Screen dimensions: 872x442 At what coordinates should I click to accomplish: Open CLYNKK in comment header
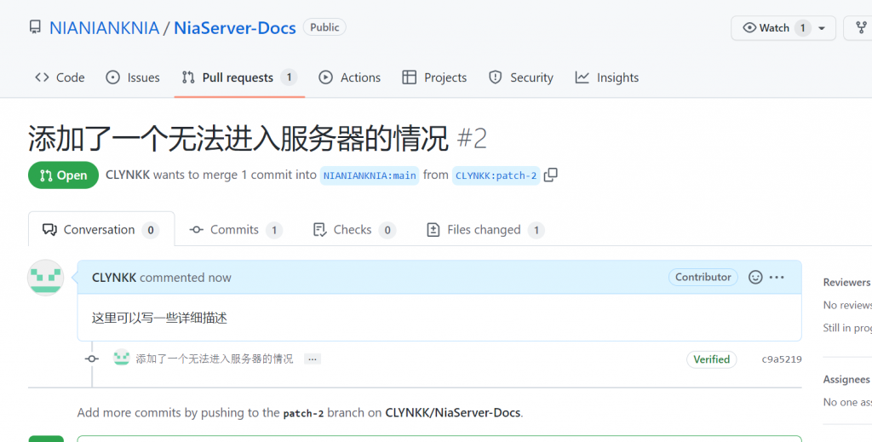[x=114, y=278]
